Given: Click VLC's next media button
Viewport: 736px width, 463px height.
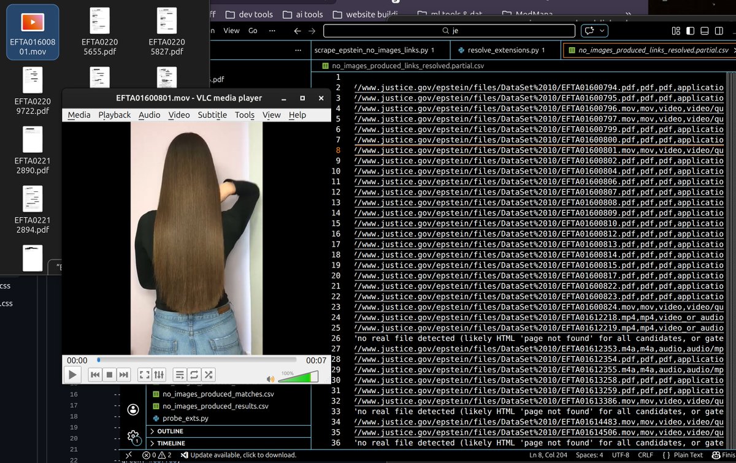Looking at the screenshot, I should (x=123, y=374).
